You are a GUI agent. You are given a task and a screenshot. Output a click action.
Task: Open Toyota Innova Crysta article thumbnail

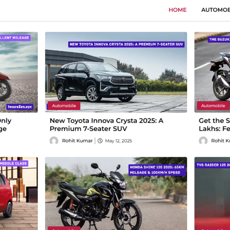tap(116, 72)
